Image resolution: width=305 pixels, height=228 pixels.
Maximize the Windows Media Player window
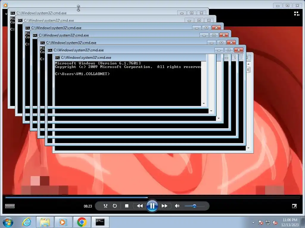point(287,6)
